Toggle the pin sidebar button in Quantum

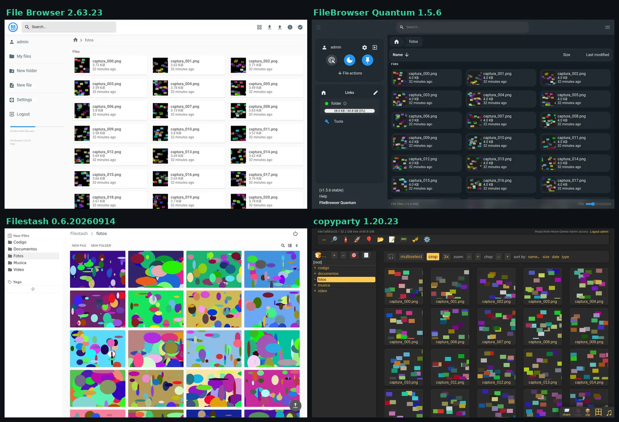coord(368,60)
